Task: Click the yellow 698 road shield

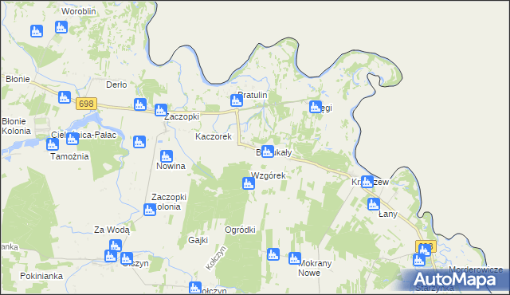Action: coord(86,104)
